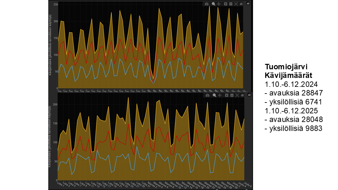
Task: Select the Zoom tool in top chart
Action: [x=214, y=4]
